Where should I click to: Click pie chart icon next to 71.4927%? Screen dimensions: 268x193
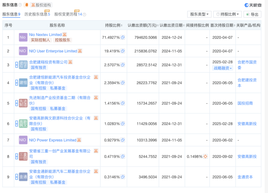[123, 37]
